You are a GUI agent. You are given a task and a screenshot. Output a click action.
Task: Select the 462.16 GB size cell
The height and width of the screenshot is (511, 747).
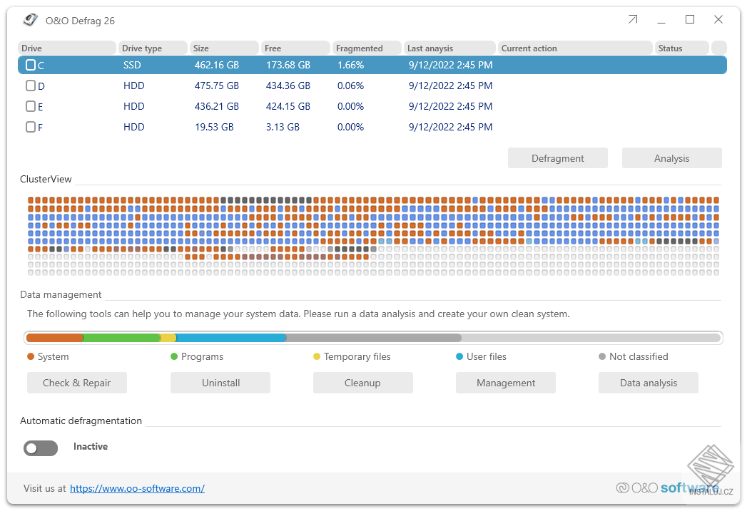pos(217,65)
